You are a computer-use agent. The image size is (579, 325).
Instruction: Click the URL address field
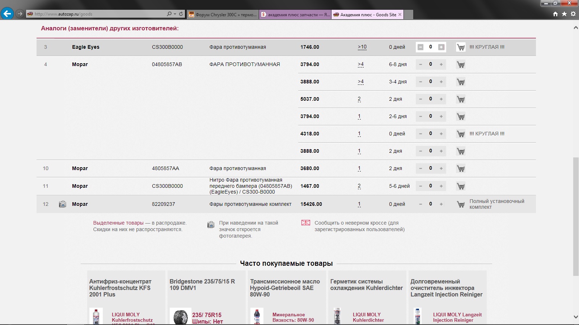pyautogui.click(x=96, y=14)
